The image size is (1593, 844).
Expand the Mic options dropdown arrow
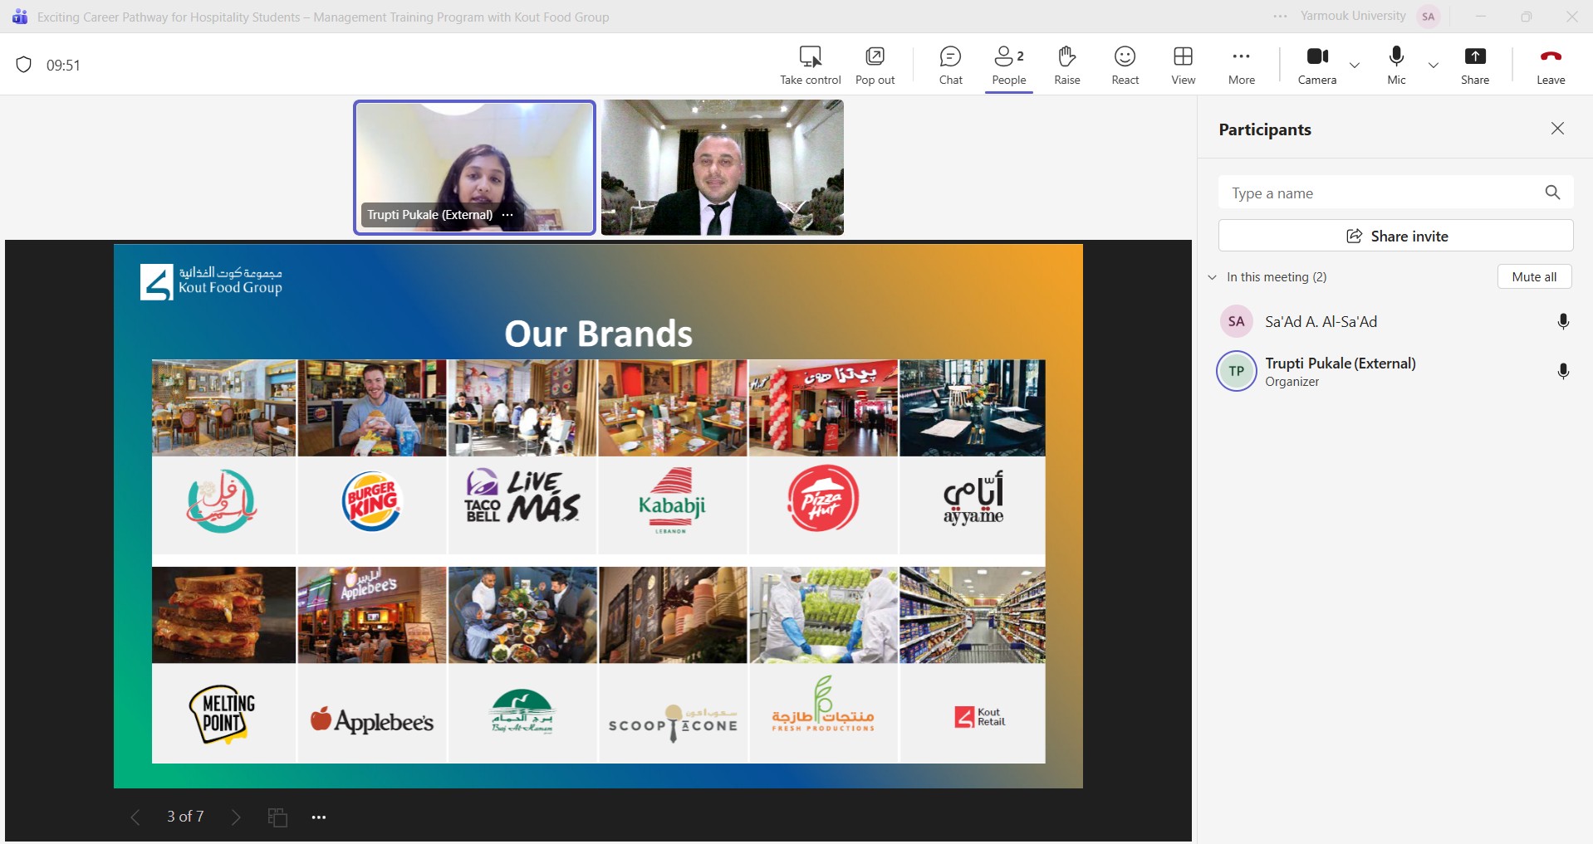pos(1433,65)
